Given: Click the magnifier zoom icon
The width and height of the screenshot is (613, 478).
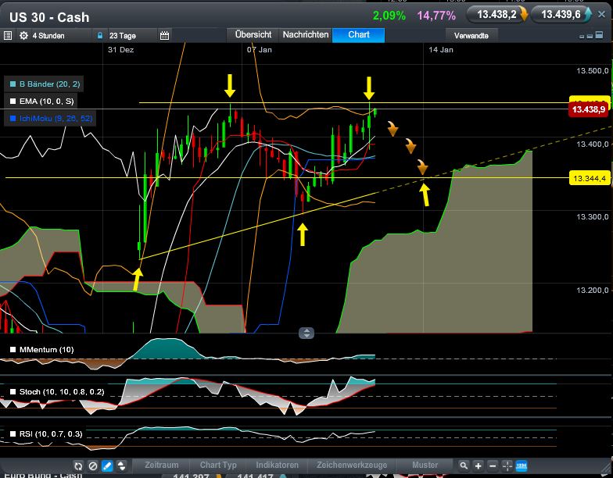Looking at the screenshot, I should click(463, 466).
